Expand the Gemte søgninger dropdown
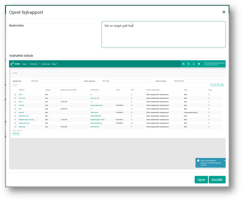 point(127,81)
